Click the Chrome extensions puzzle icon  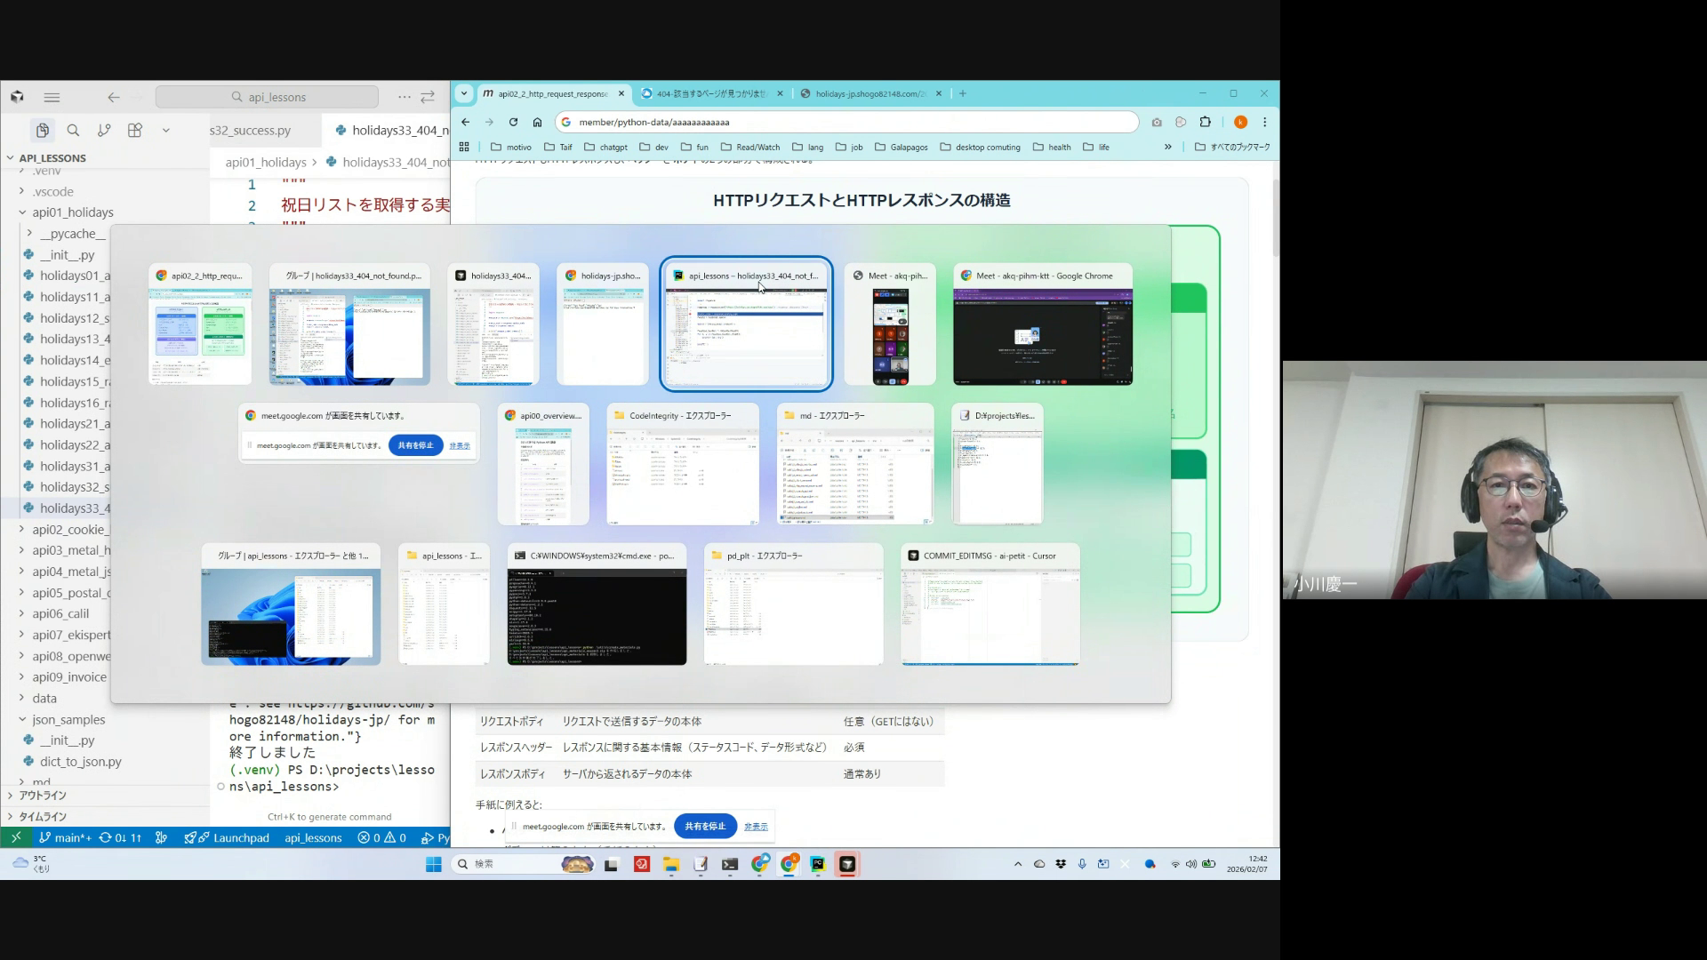1206,122
